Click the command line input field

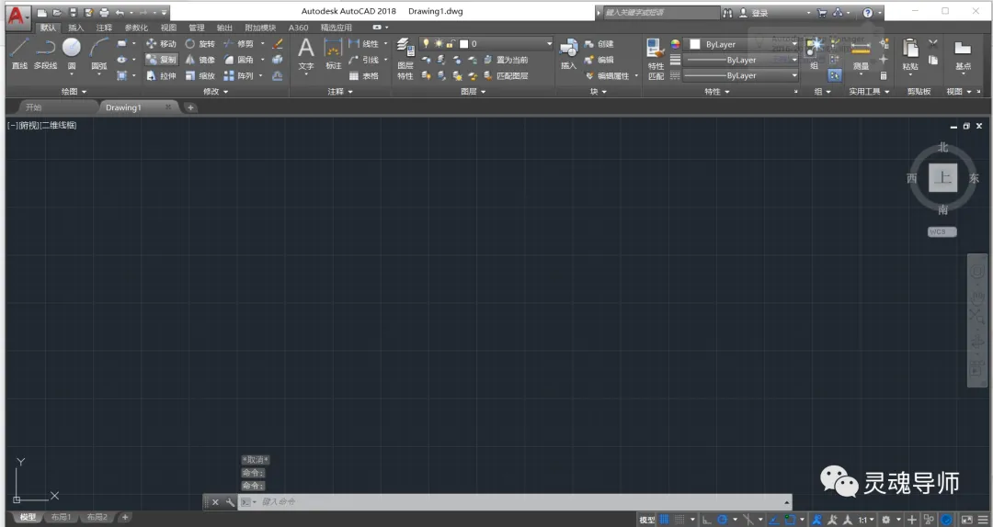click(522, 501)
